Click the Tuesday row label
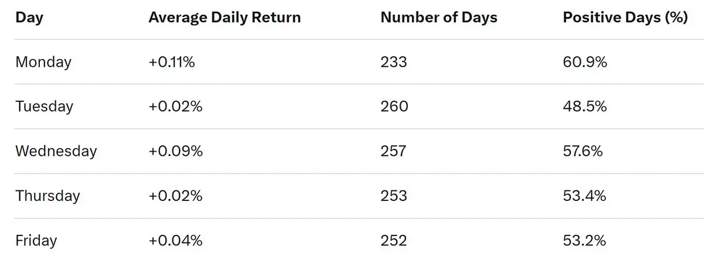This screenshot has height=263, width=704. [x=45, y=107]
